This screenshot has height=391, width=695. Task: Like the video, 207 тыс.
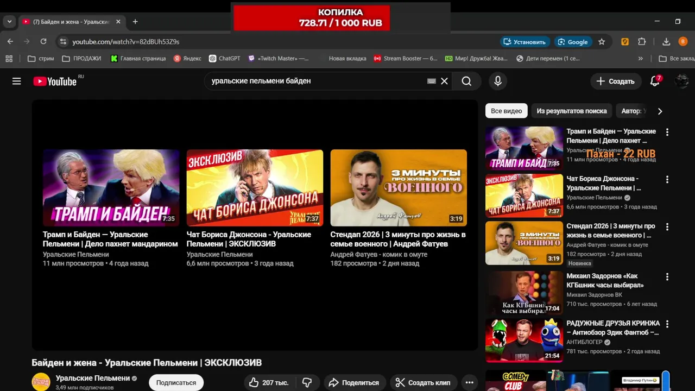(x=268, y=383)
